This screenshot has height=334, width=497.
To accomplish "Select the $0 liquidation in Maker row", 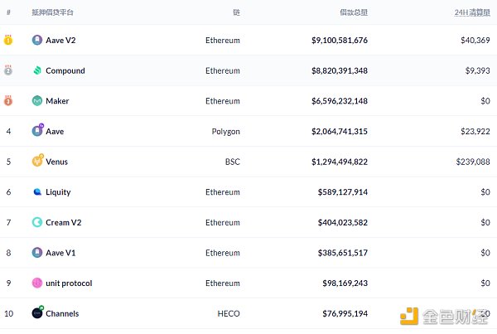I will tap(485, 101).
